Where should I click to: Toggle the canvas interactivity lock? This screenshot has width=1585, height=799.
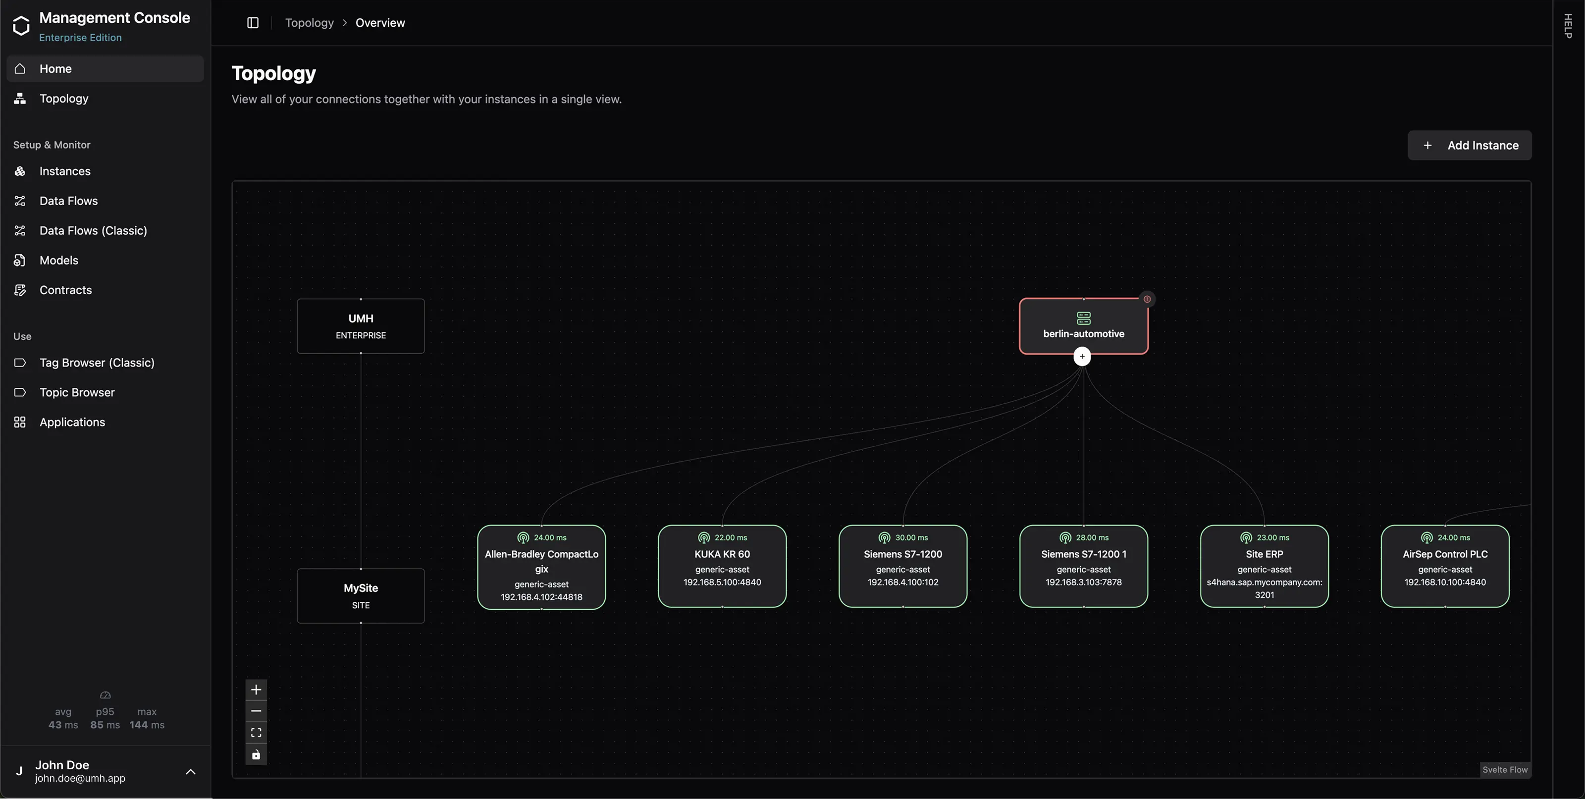(x=256, y=755)
